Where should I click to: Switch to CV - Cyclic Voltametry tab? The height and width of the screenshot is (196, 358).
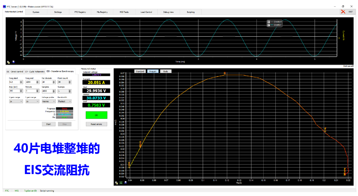[x=35, y=72]
